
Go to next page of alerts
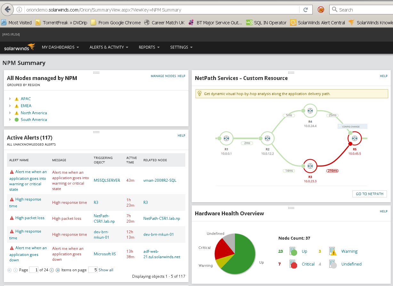[52, 270]
